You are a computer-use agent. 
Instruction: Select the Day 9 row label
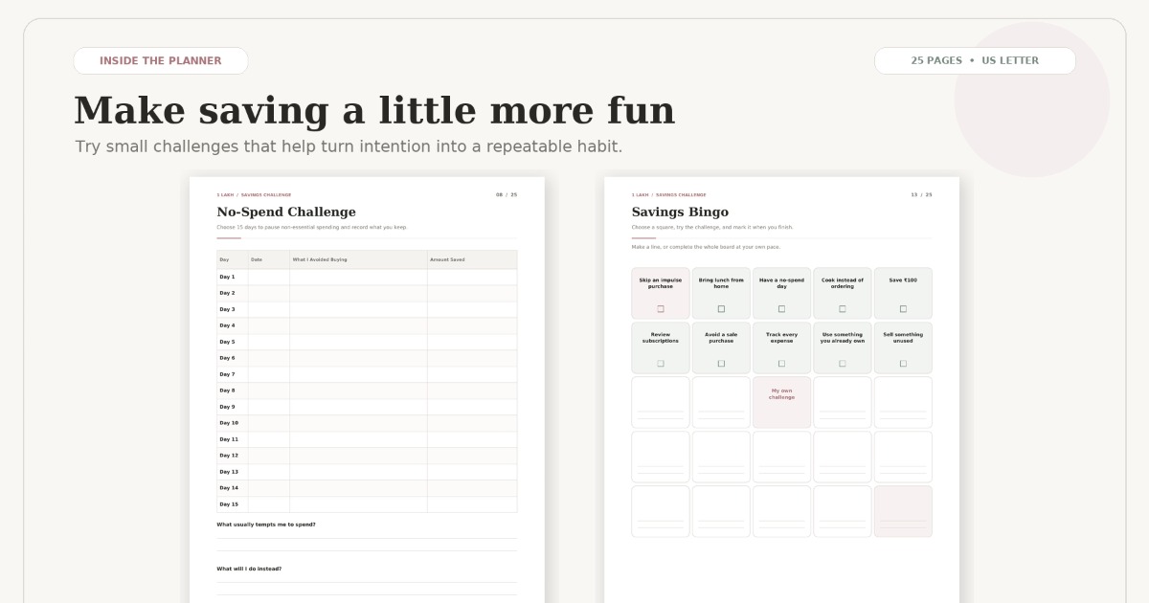[x=227, y=407]
